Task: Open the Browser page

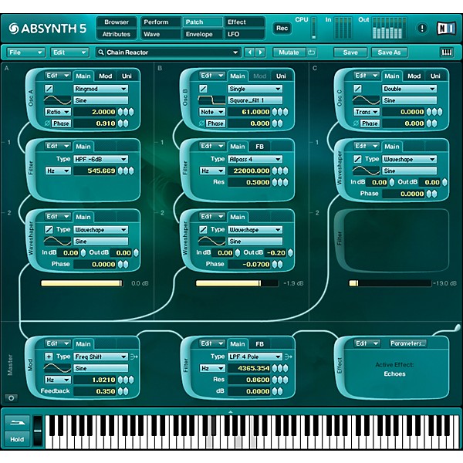Action: (117, 22)
